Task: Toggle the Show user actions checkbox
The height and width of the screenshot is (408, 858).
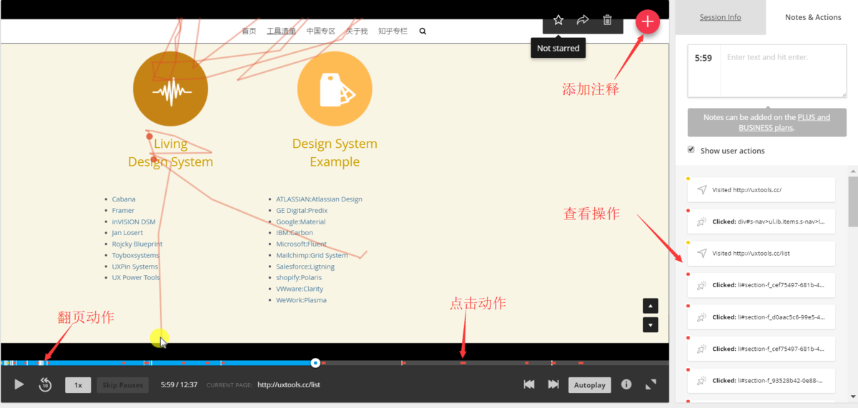Action: pyautogui.click(x=691, y=150)
